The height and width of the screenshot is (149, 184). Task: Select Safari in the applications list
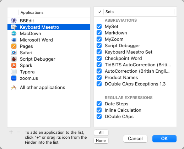49,53
